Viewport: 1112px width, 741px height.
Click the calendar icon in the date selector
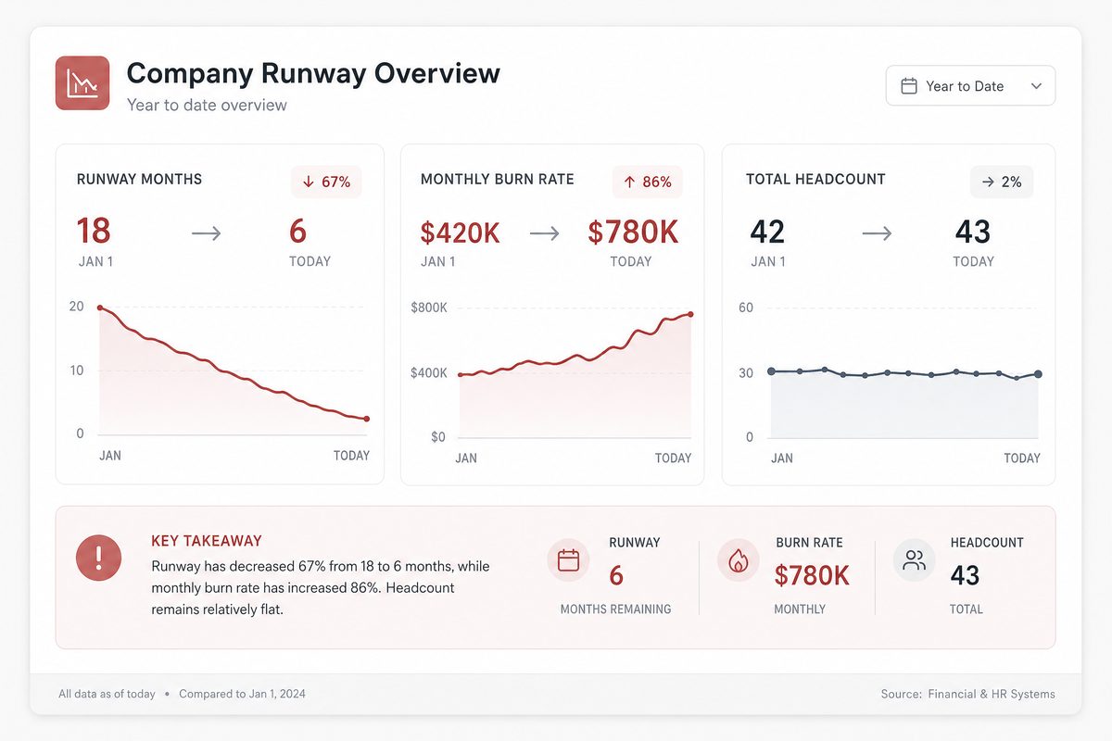tap(909, 86)
